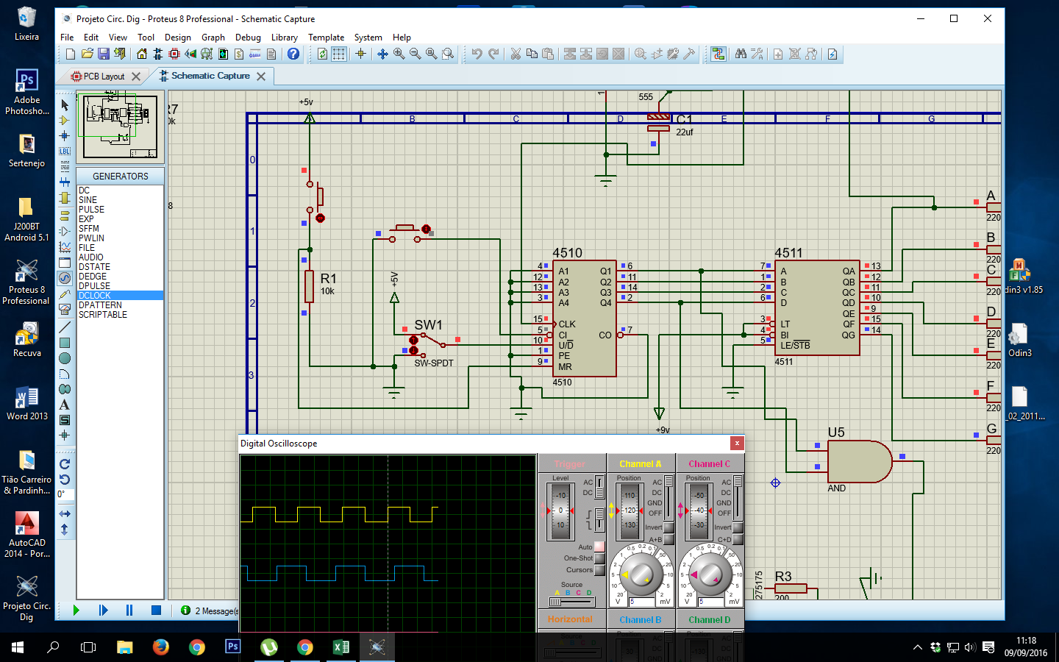Viewport: 1059px width, 662px height.
Task: Select the 2D Graphics Circle tool
Action: (x=65, y=358)
